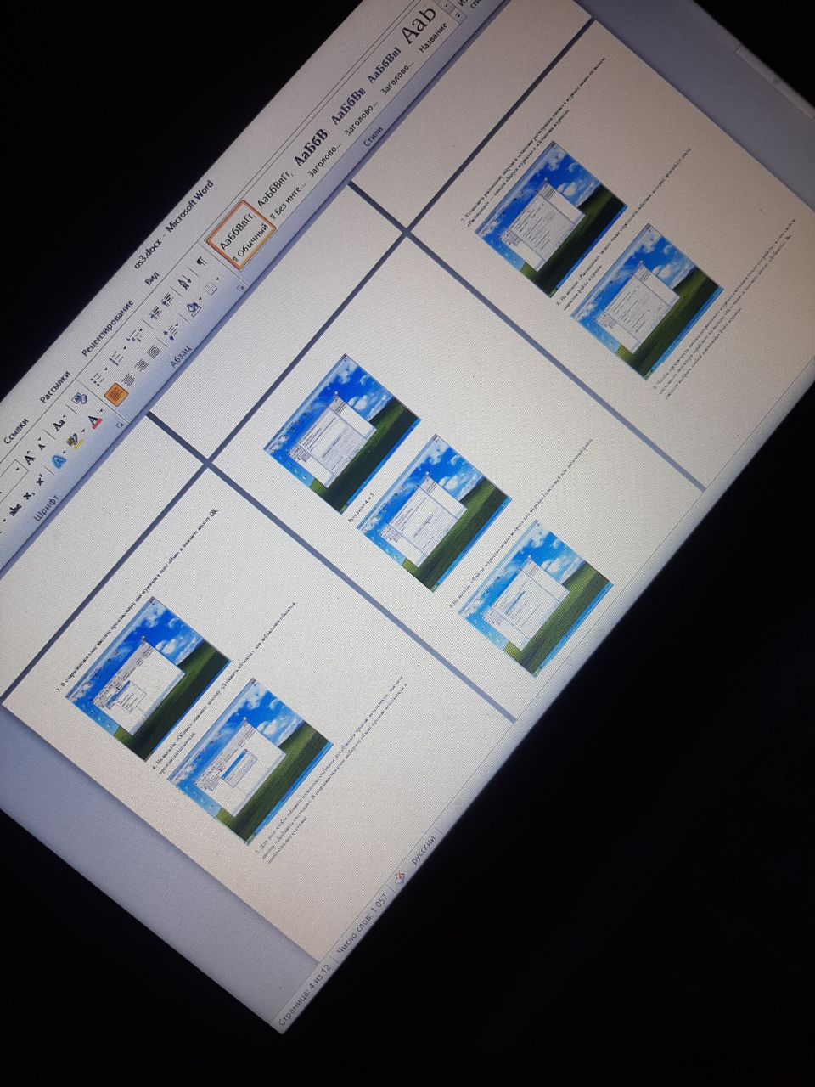Click the red font color icon
Image resolution: width=815 pixels, height=1087 pixels.
pos(95,421)
